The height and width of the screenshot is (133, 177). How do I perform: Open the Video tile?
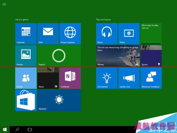(x=129, y=34)
